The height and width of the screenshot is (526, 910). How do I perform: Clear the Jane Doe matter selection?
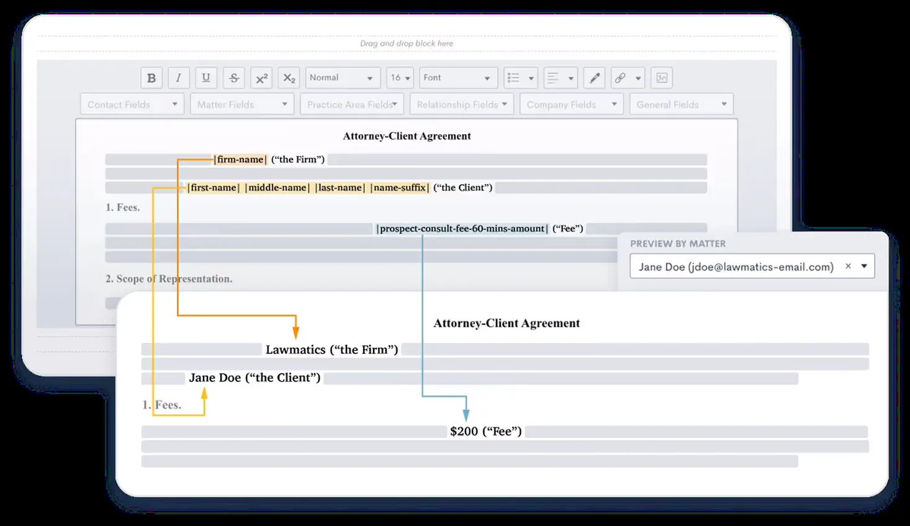coord(848,266)
